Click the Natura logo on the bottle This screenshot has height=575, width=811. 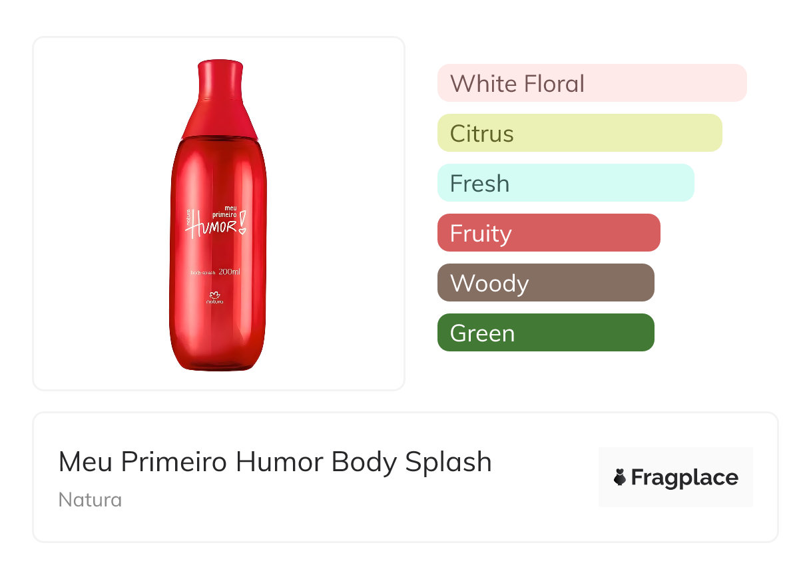point(214,297)
